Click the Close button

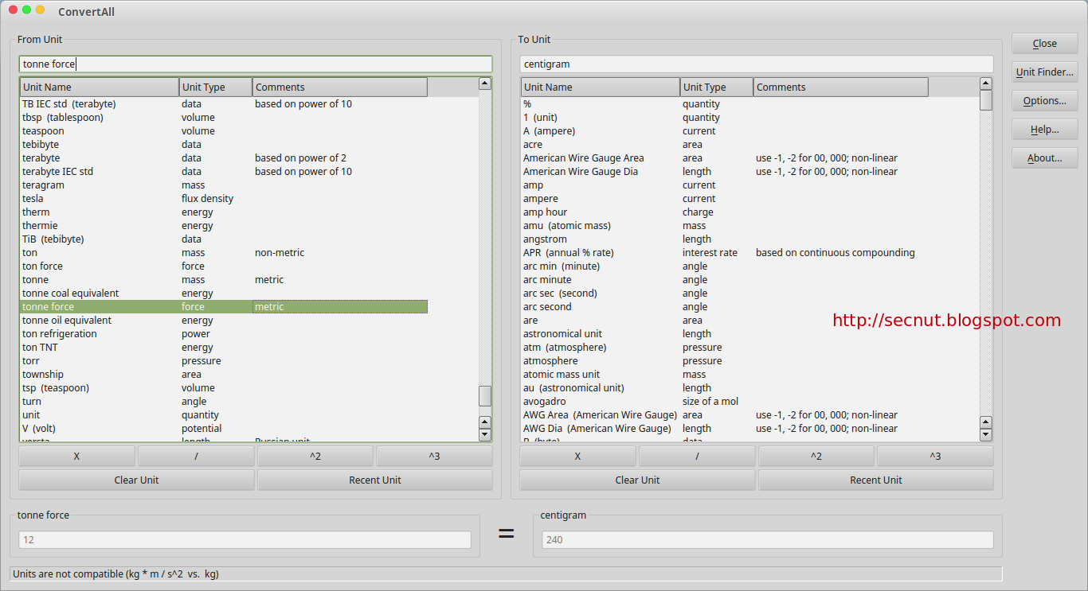coord(1044,43)
